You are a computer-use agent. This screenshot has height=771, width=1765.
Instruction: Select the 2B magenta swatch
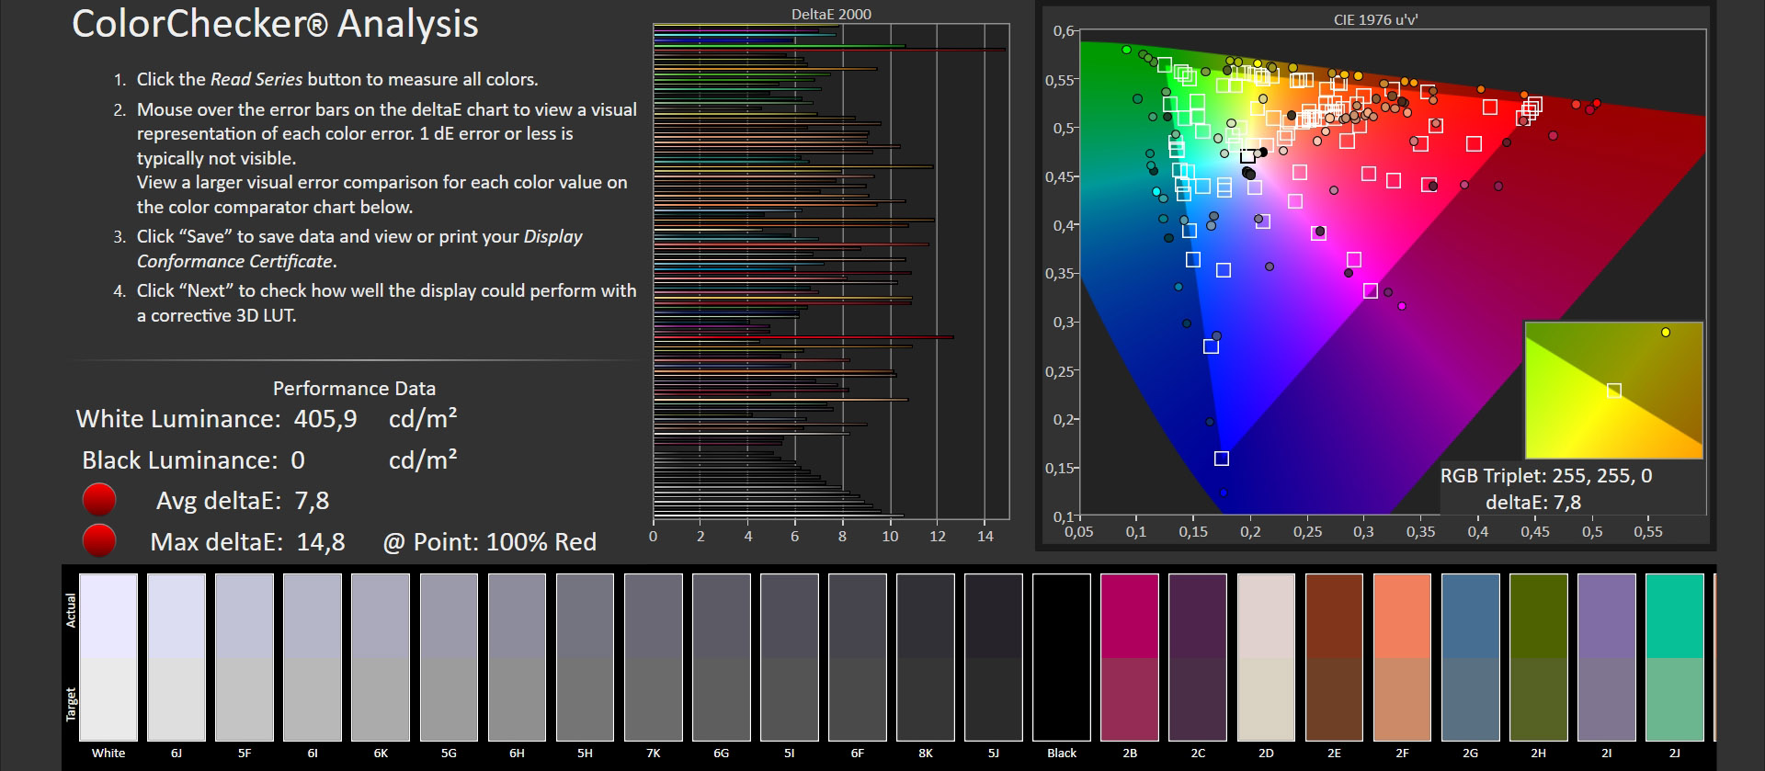(1130, 657)
